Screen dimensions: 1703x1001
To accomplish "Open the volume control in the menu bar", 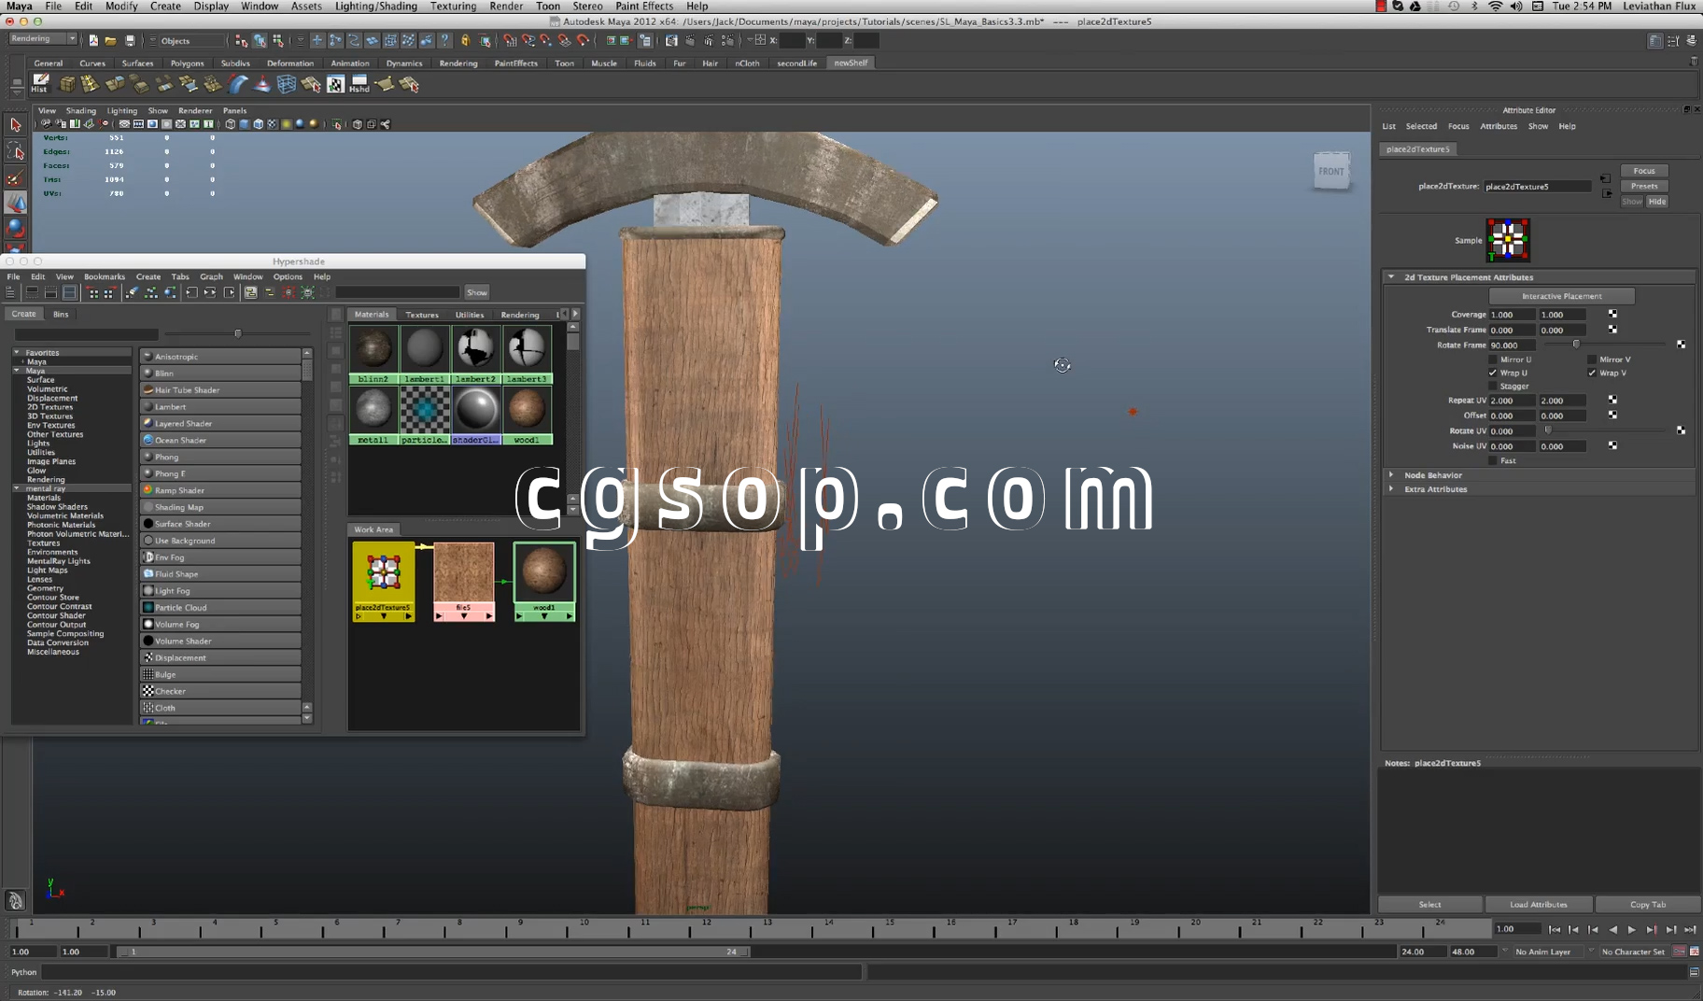I will 1515,7.
